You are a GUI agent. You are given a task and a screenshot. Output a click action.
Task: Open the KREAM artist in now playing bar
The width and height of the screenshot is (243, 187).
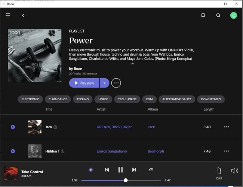(x=26, y=176)
